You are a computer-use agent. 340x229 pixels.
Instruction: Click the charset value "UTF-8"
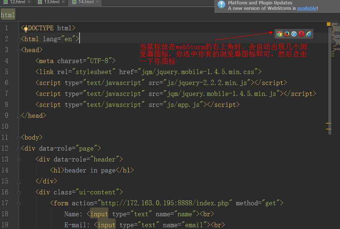pos(99,61)
